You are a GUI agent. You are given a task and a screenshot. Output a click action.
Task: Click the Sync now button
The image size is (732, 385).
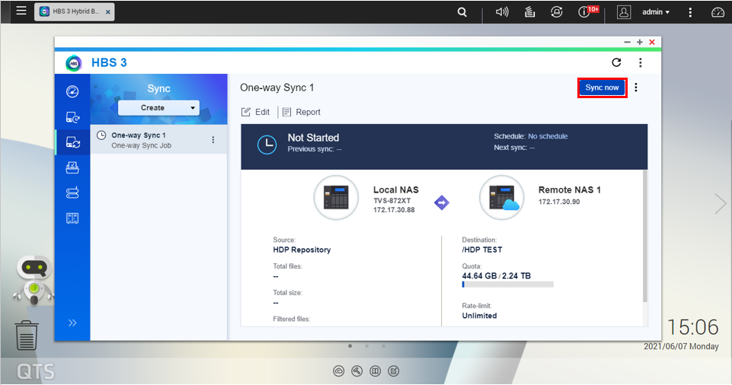pos(602,87)
